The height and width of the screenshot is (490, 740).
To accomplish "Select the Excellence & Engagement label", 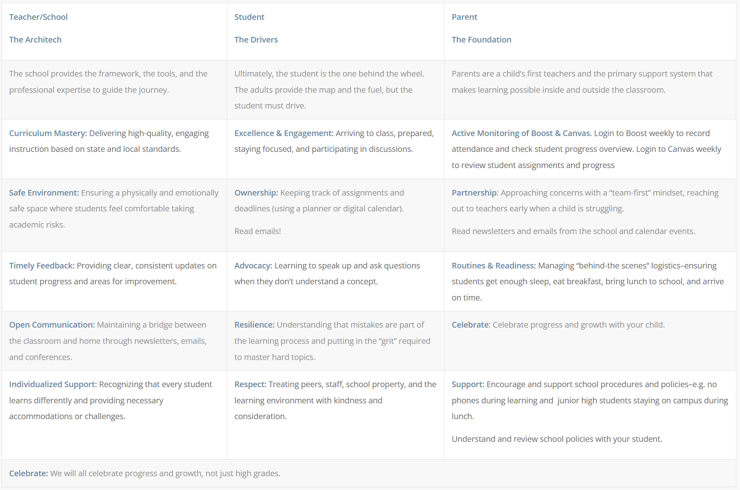I will click(284, 133).
